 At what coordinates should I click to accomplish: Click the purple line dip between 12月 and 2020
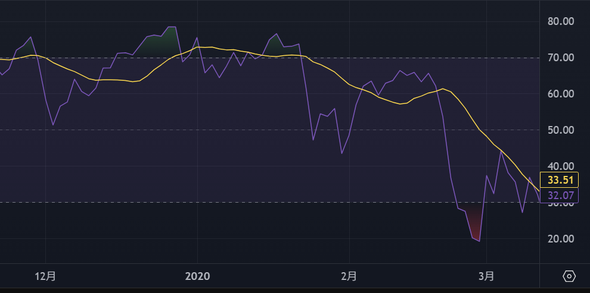[53, 124]
